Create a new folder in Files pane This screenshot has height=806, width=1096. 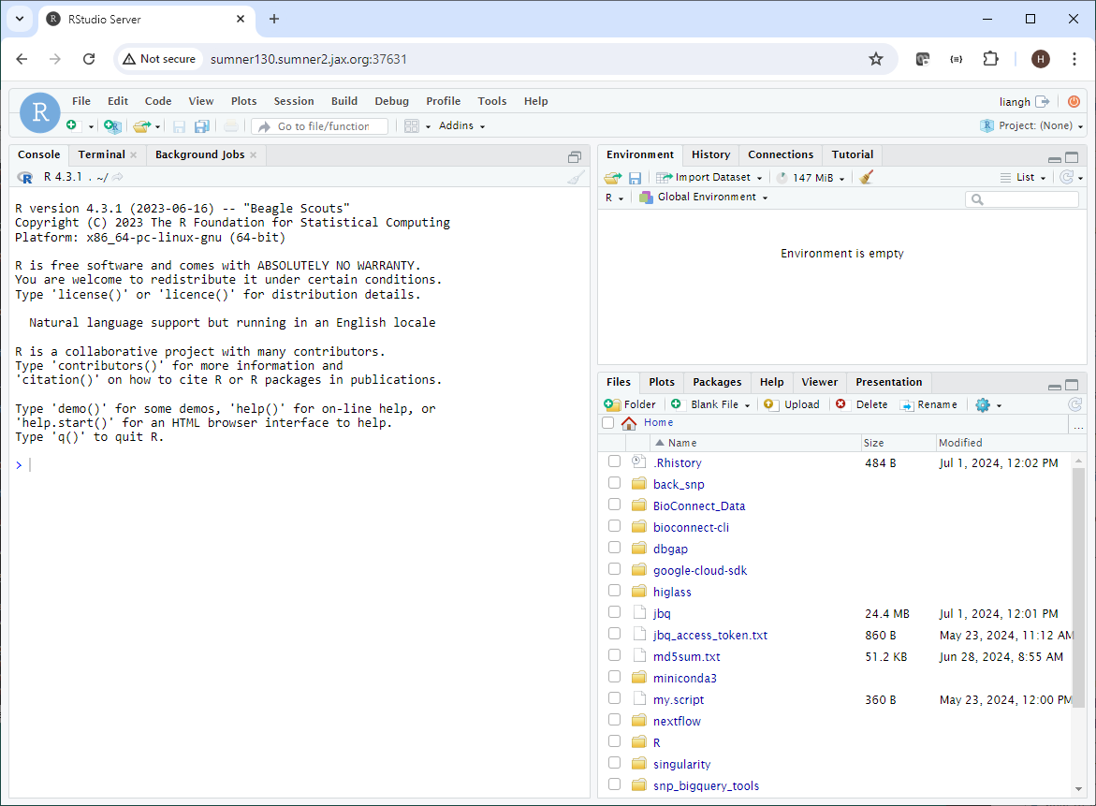tap(629, 403)
